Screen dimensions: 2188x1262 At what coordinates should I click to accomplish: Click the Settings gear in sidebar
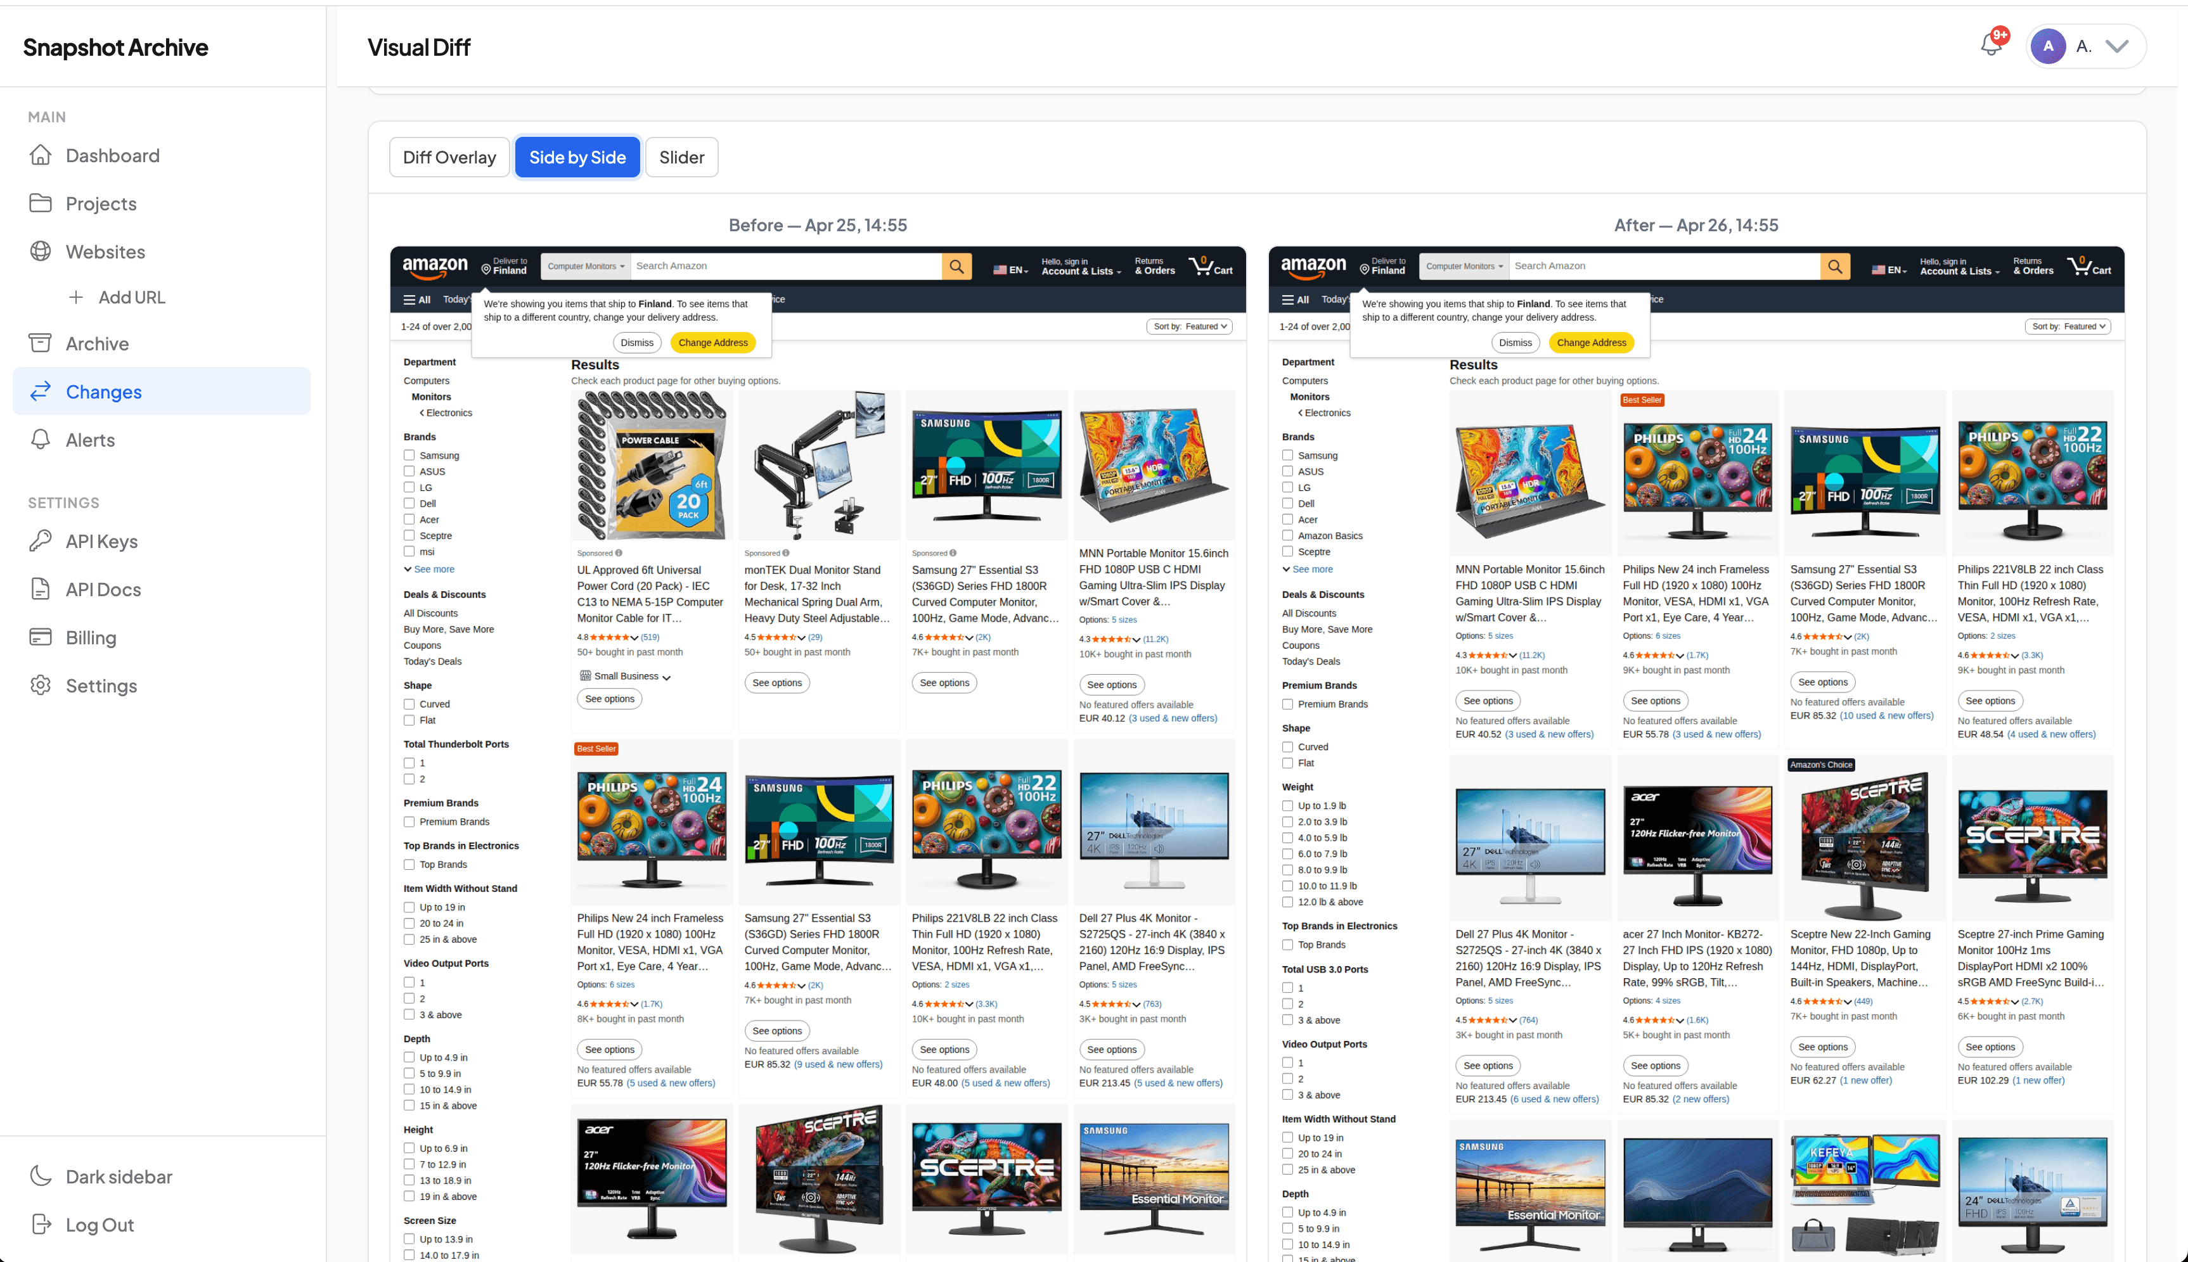click(41, 685)
